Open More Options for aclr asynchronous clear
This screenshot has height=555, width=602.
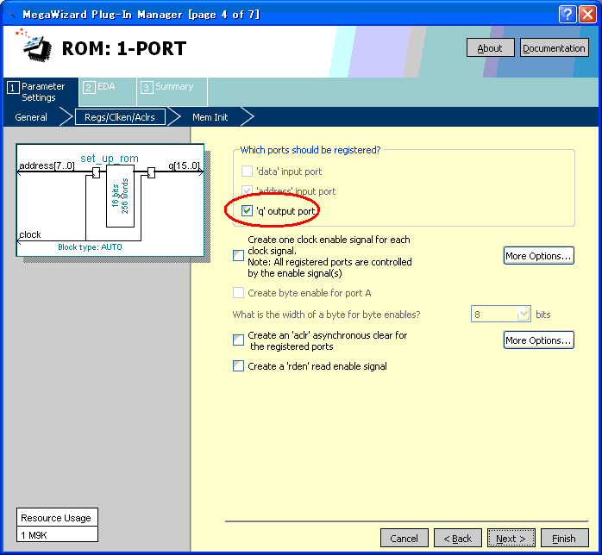(538, 340)
